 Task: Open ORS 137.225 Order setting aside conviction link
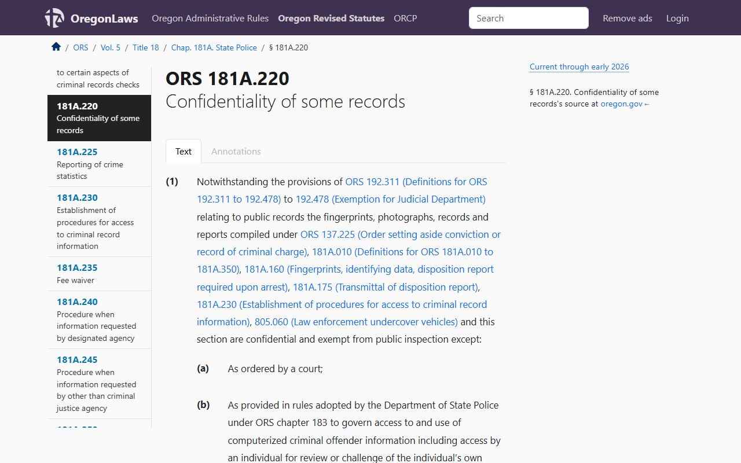(x=349, y=243)
